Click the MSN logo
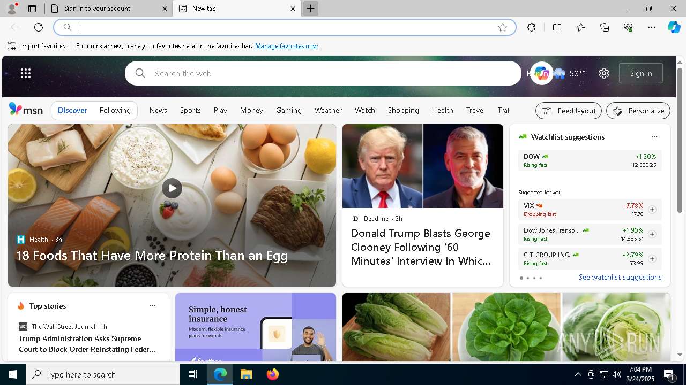 pyautogui.click(x=26, y=110)
